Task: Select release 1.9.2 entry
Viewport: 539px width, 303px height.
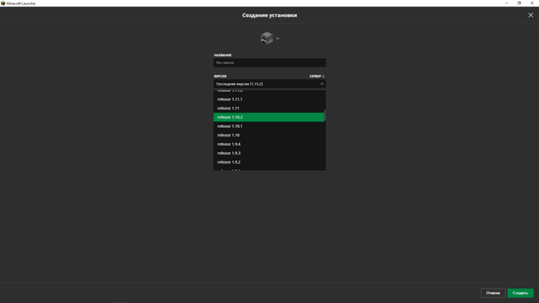Action: click(269, 162)
